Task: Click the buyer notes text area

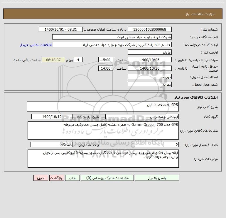Action: point(103,159)
